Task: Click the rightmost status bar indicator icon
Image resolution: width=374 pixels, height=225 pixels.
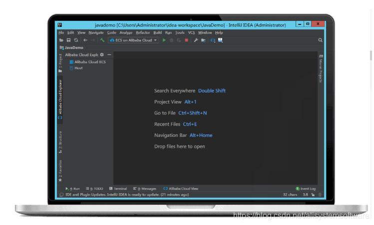Action: pyautogui.click(x=320, y=195)
